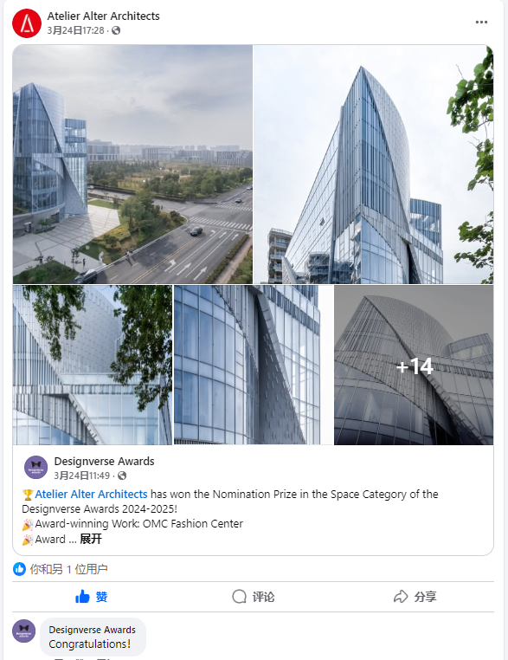The image size is (508, 660).
Task: Click the 评论 comment button
Action: (254, 597)
